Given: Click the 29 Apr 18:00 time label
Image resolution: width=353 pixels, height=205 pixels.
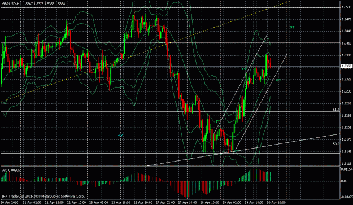Looking at the screenshot, I should 254,202.
